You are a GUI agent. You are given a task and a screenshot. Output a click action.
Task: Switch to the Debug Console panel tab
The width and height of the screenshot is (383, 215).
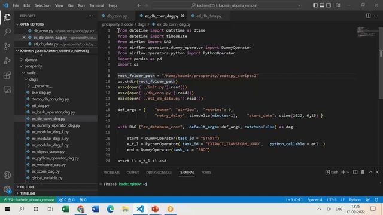pyautogui.click(x=159, y=173)
